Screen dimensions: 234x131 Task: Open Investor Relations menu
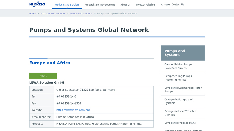pyautogui.click(x=146, y=5)
